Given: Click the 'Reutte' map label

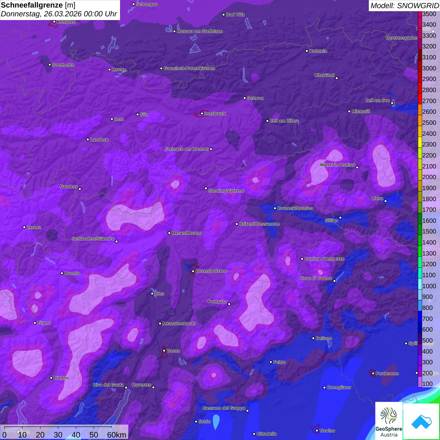Looking at the screenshot, I should point(119,69).
